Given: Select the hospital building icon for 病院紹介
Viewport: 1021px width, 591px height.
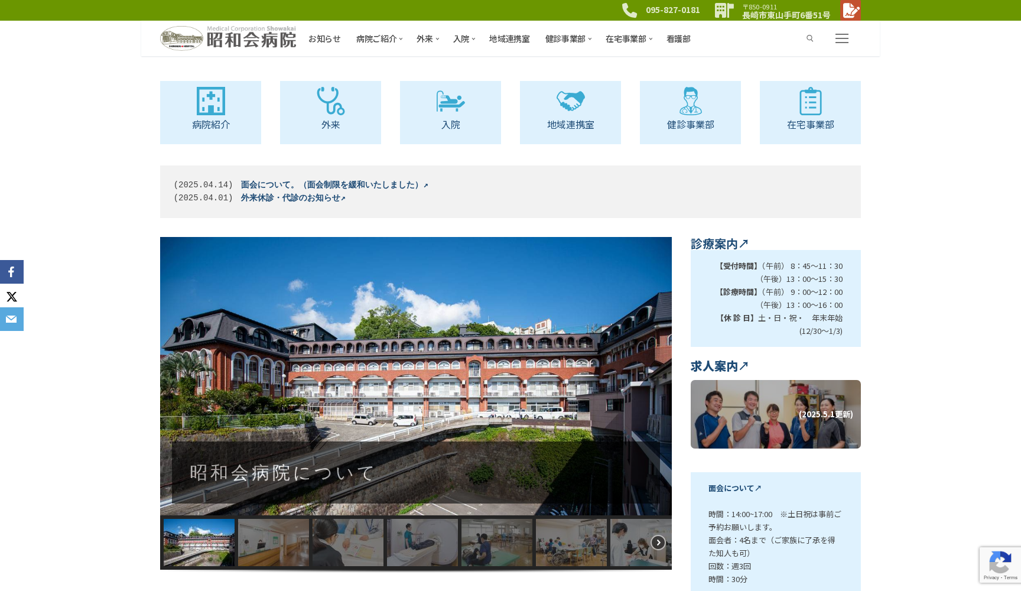Looking at the screenshot, I should pyautogui.click(x=210, y=101).
